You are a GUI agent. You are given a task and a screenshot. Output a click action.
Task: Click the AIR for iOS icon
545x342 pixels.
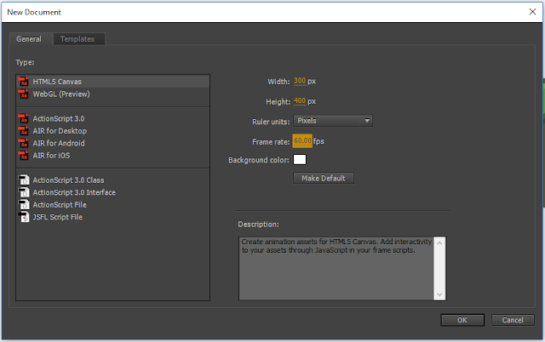(24, 156)
